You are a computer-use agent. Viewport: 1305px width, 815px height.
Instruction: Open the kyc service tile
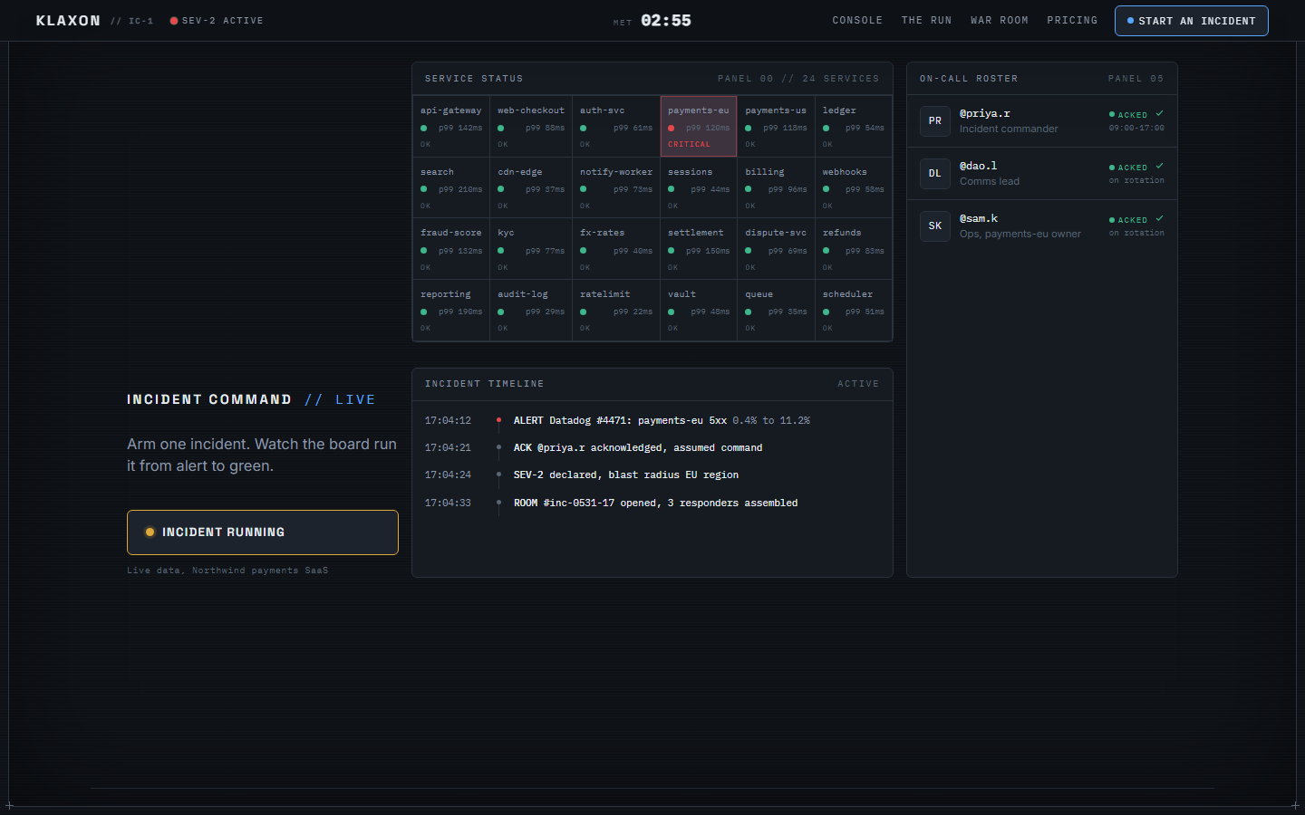pyautogui.click(x=531, y=249)
